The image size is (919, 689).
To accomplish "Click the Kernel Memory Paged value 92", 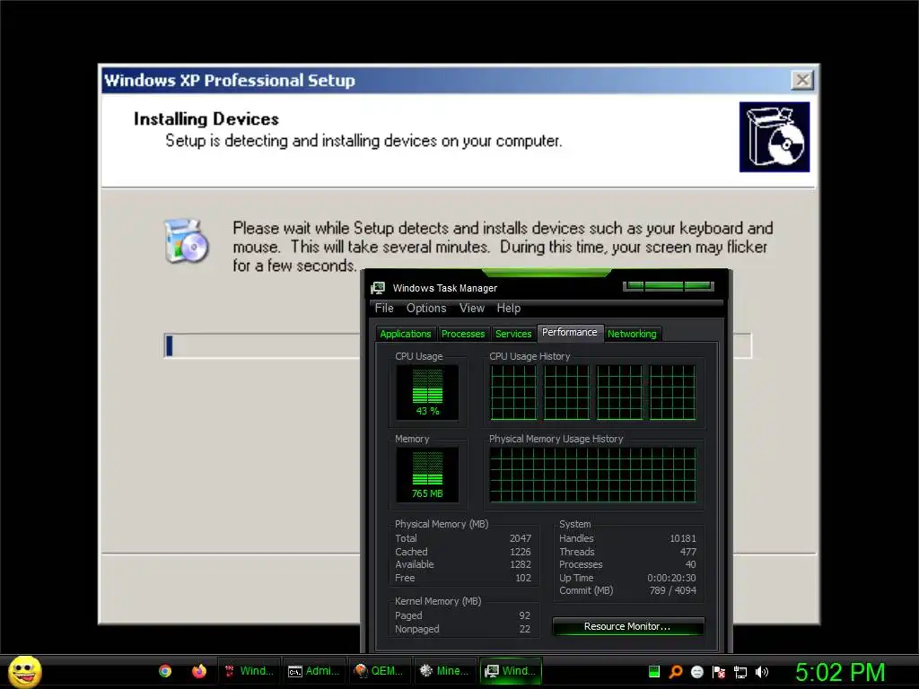I will (x=524, y=615).
